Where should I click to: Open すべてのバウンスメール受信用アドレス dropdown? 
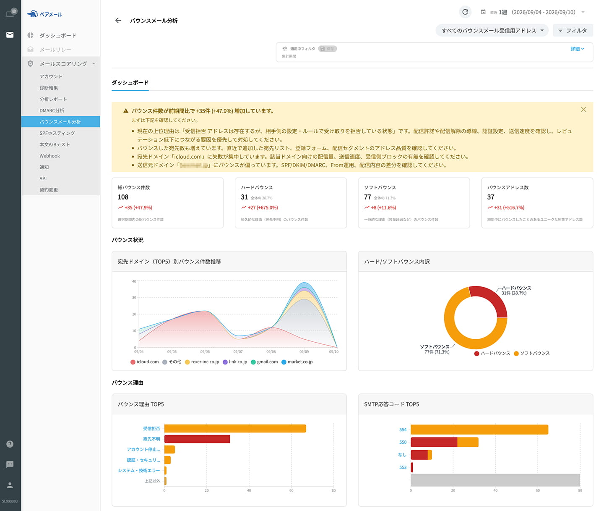click(x=492, y=31)
